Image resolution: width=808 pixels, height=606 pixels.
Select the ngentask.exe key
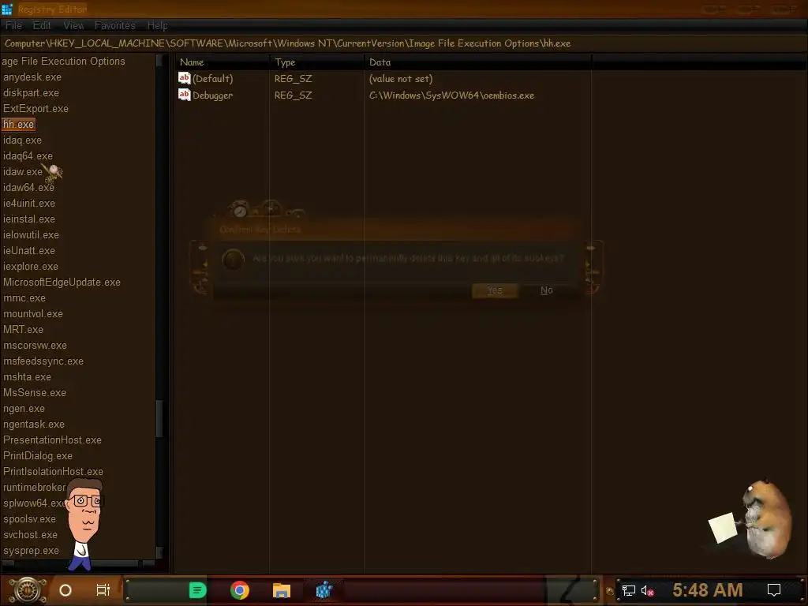tap(33, 424)
